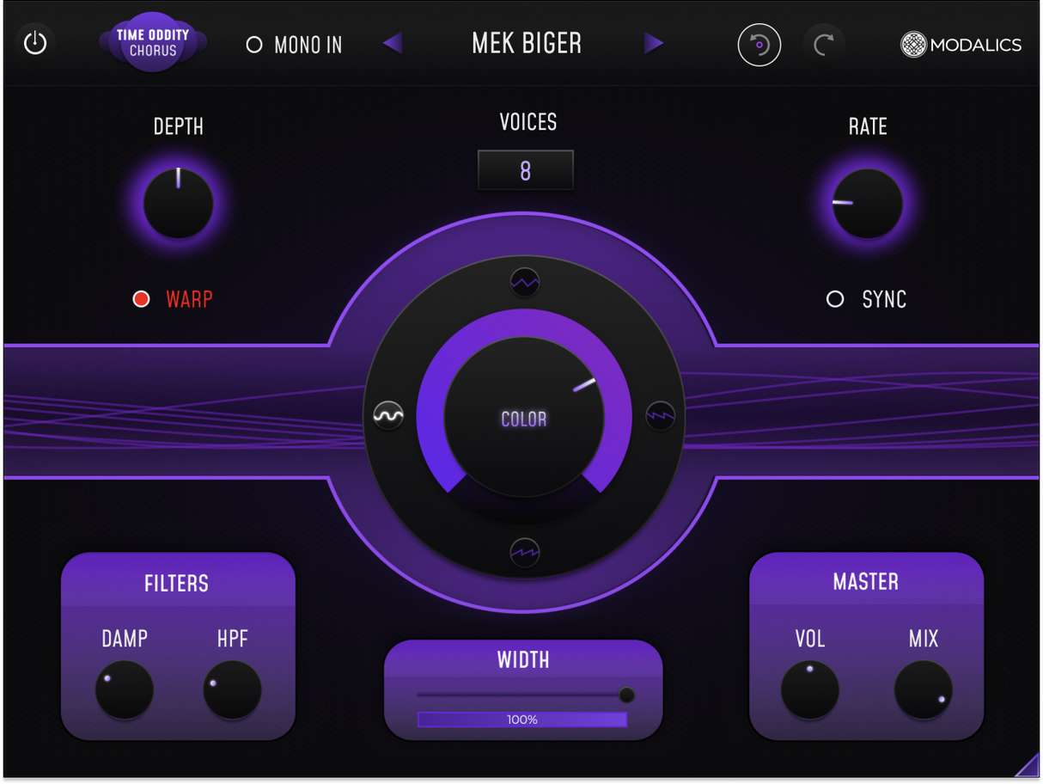Go to the next preset arrow
The image size is (1043, 784).
(x=654, y=43)
